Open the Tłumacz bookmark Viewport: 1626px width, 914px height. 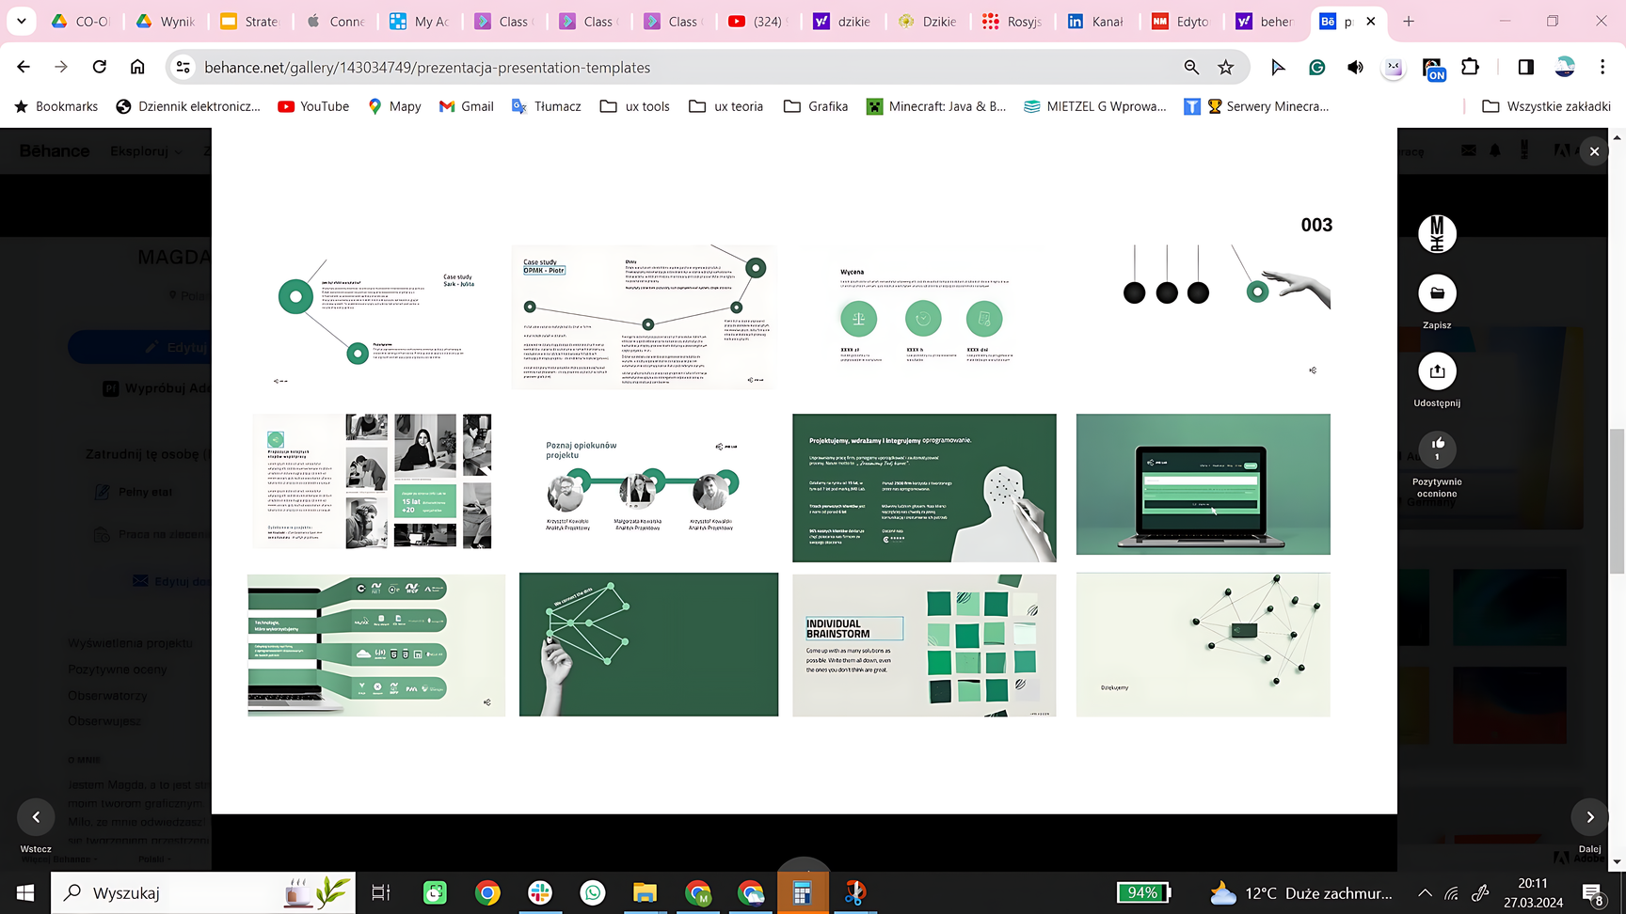pyautogui.click(x=547, y=106)
